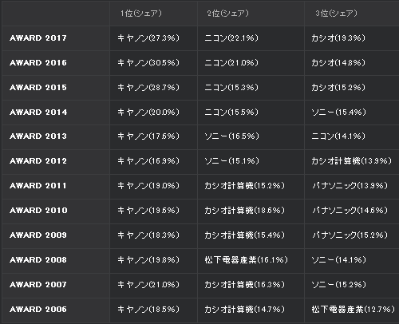Click the AWARD 2014 label

coord(38,113)
